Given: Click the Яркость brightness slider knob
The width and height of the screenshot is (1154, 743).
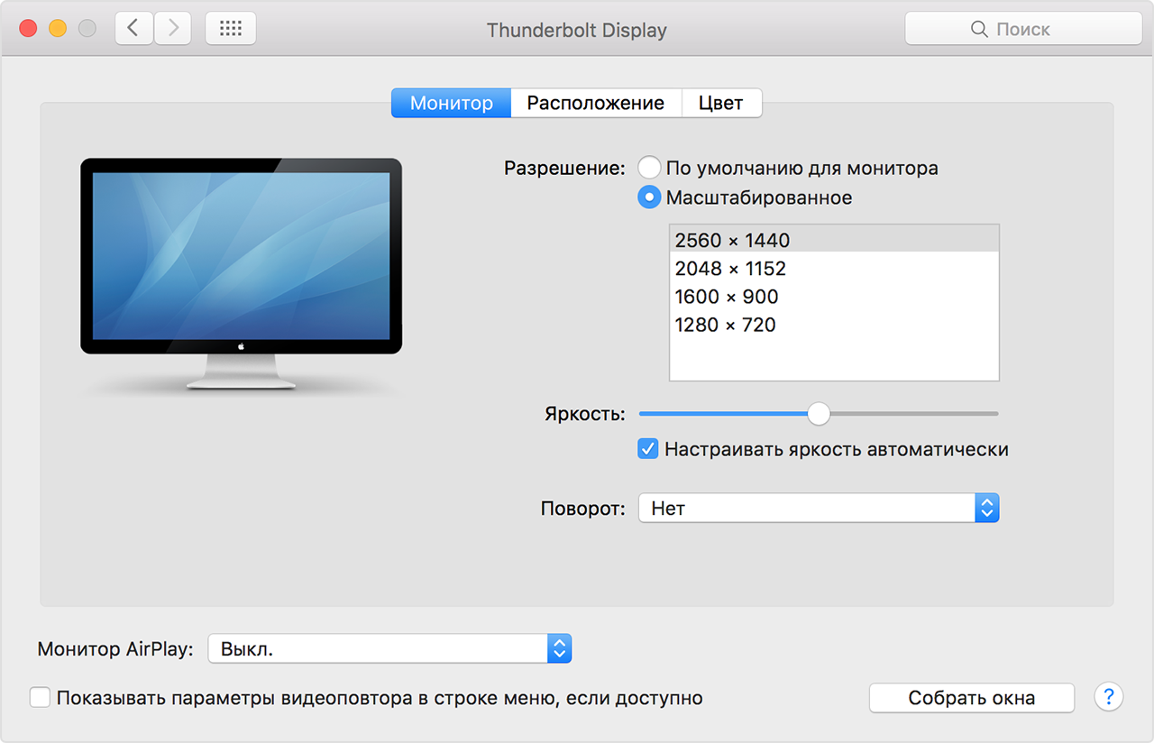Looking at the screenshot, I should 819,413.
